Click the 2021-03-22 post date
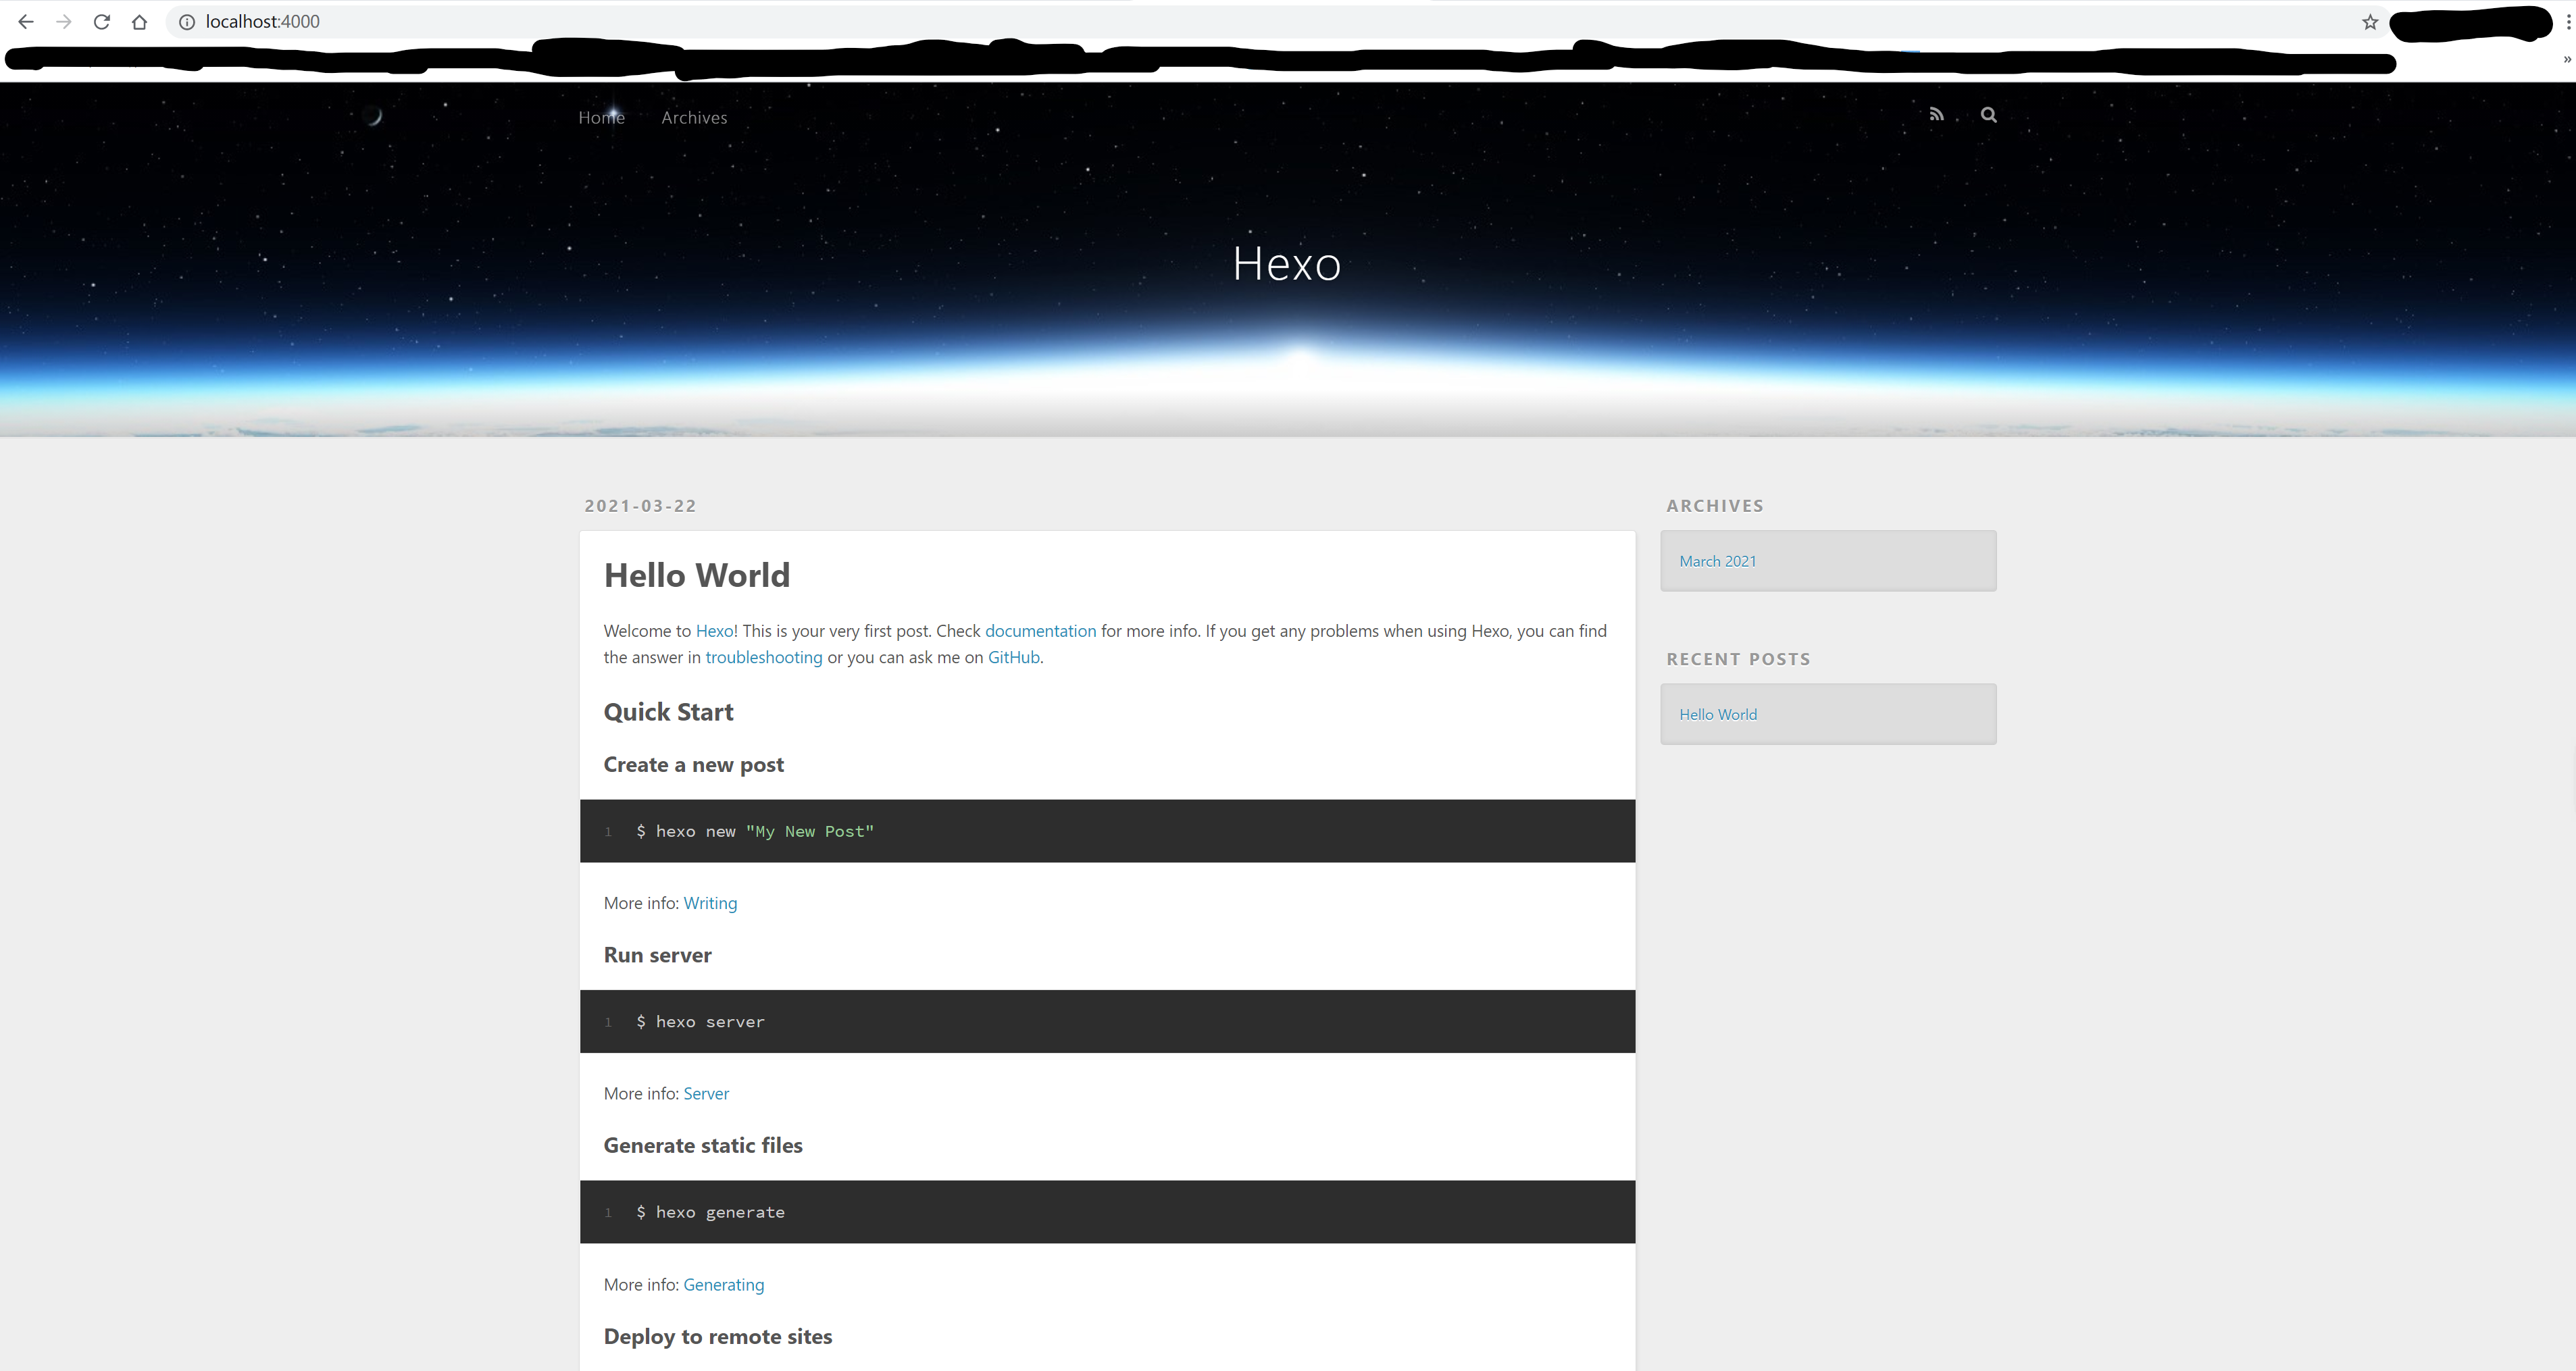This screenshot has width=2576, height=1371. click(640, 506)
